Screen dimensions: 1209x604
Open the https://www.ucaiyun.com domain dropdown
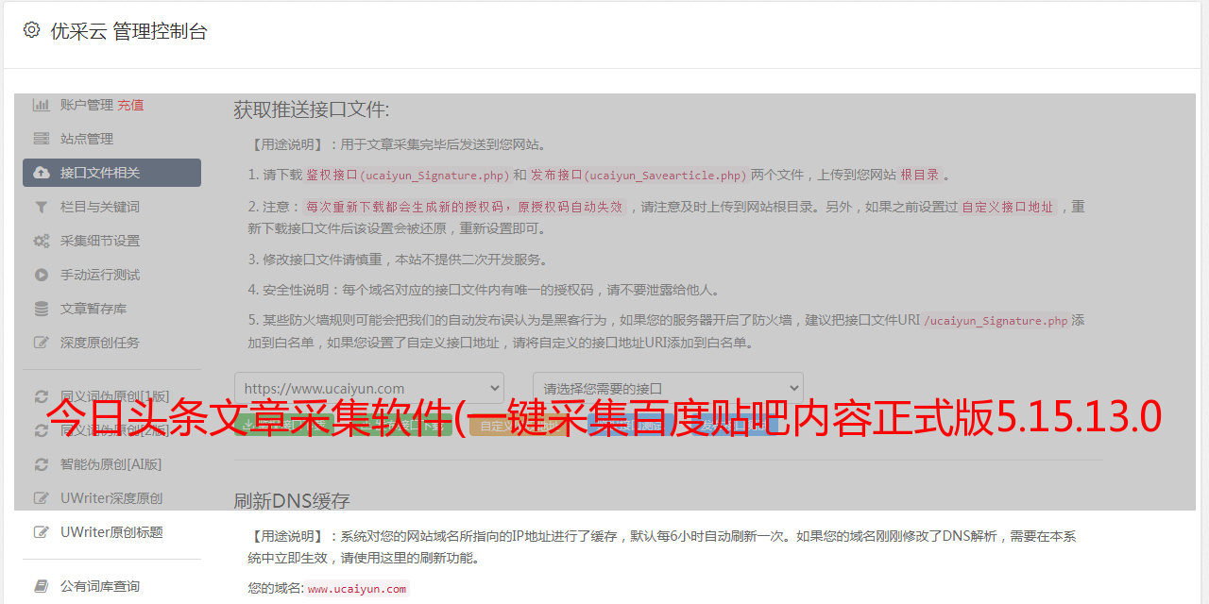click(369, 388)
